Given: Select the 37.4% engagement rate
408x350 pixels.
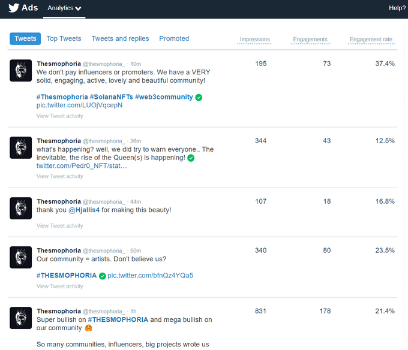Looking at the screenshot, I should tap(385, 64).
